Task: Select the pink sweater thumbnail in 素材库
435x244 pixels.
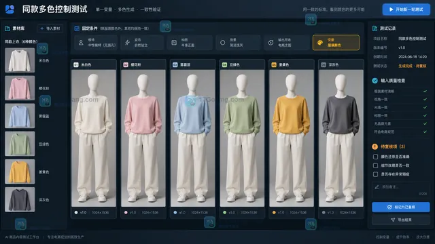Action: (20, 88)
